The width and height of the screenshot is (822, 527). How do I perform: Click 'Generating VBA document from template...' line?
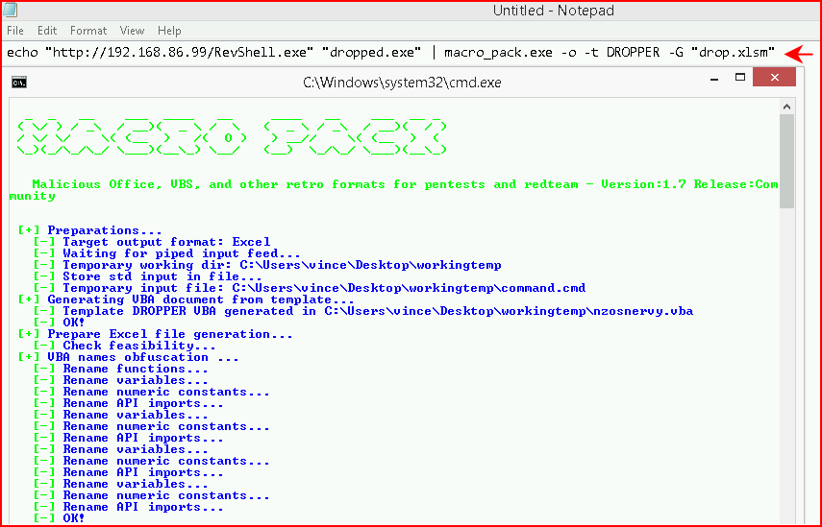click(x=187, y=299)
